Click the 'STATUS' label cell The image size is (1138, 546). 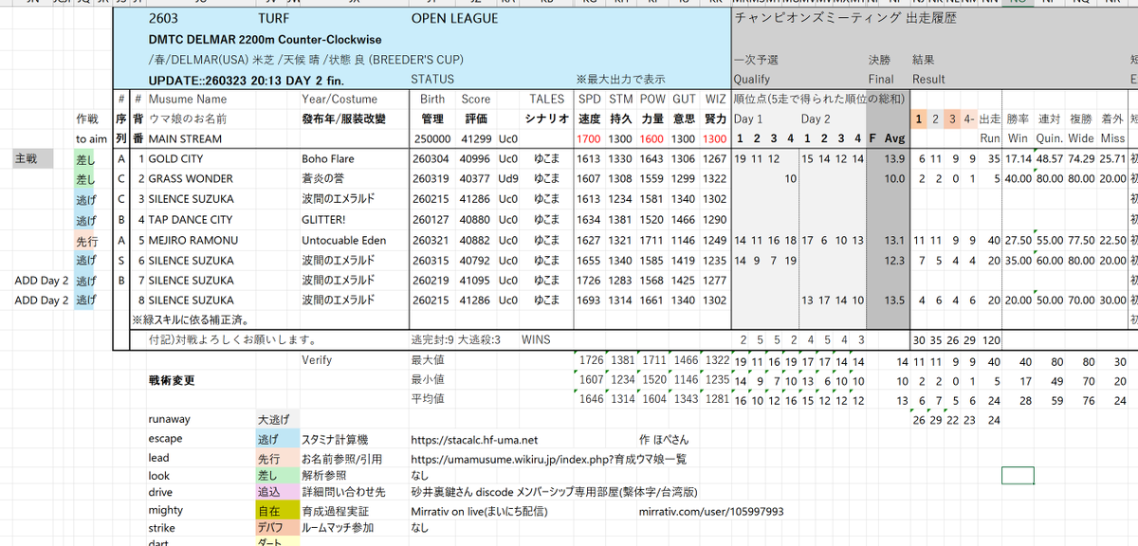click(x=432, y=79)
